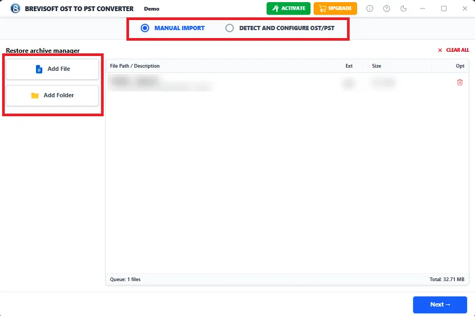
Task: Select the Manual Import radio button
Action: click(145, 28)
